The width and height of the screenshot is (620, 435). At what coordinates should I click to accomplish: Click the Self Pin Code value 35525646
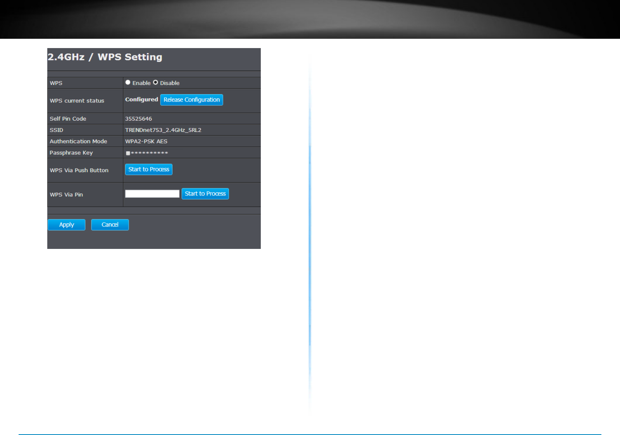[139, 119]
